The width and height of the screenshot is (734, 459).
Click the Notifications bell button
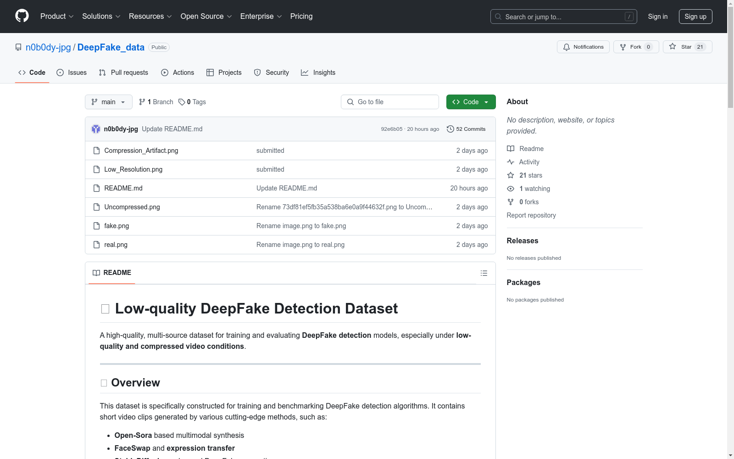pyautogui.click(x=583, y=47)
